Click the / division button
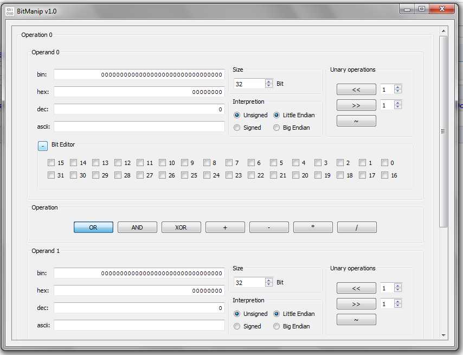 click(357, 227)
